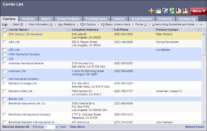Open the Pending Cases tab
This screenshot has width=207, height=131.
[97, 19]
